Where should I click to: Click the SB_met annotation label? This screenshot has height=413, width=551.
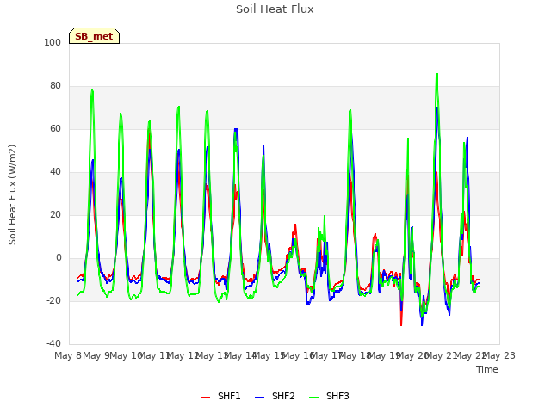[x=94, y=36]
